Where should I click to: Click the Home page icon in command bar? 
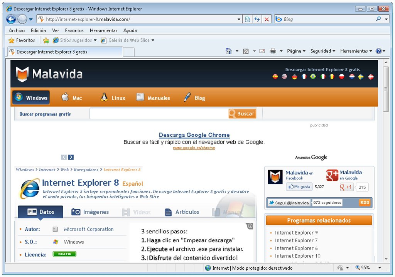tap(229, 51)
